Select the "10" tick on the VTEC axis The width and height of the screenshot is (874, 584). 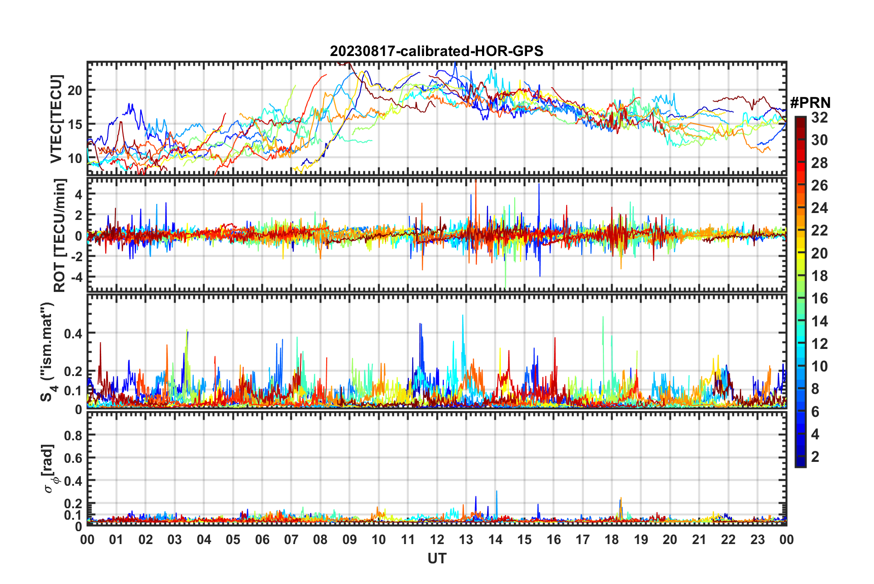click(x=75, y=158)
